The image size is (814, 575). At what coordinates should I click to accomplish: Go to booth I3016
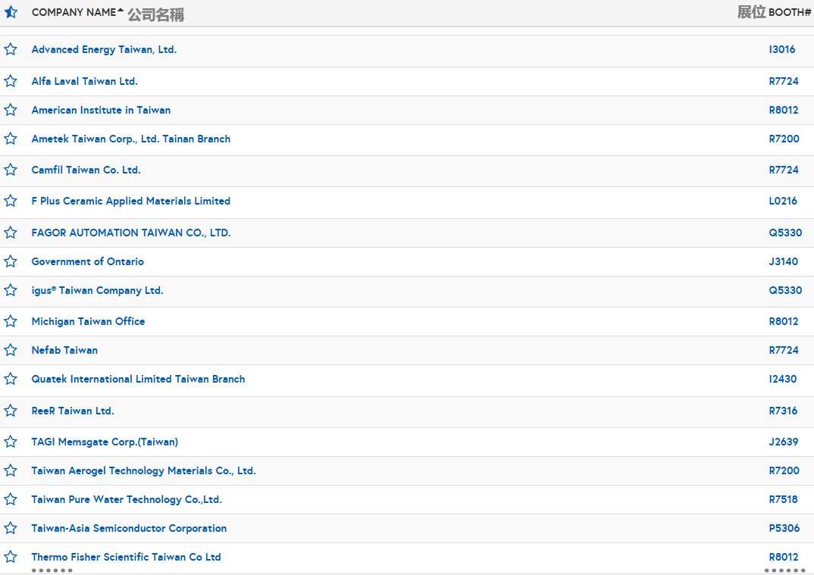click(x=782, y=49)
